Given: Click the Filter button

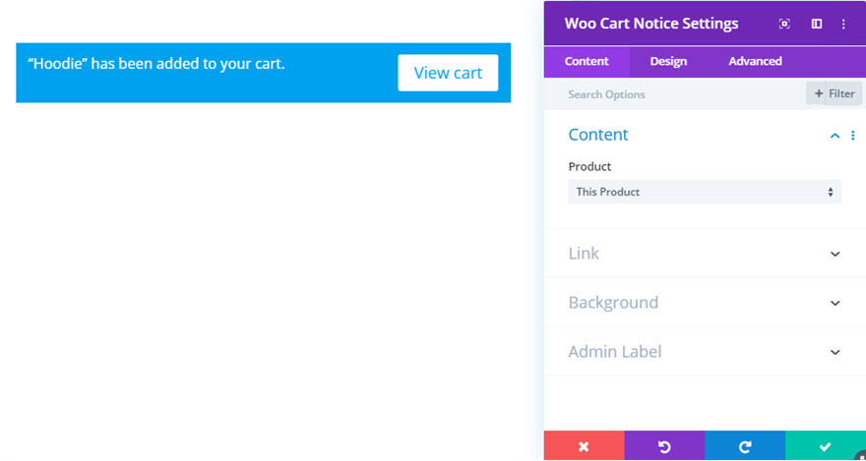Looking at the screenshot, I should point(834,93).
